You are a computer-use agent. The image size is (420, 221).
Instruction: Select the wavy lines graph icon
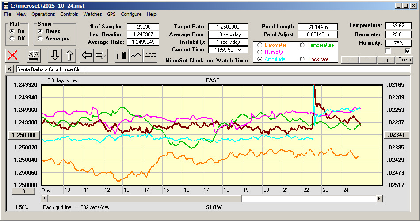tap(151, 55)
